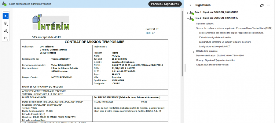Click 'MOTIF ET JUSTIFICATION DU RECOURS' heading
The height and width of the screenshot is (123, 275).
coord(42,87)
